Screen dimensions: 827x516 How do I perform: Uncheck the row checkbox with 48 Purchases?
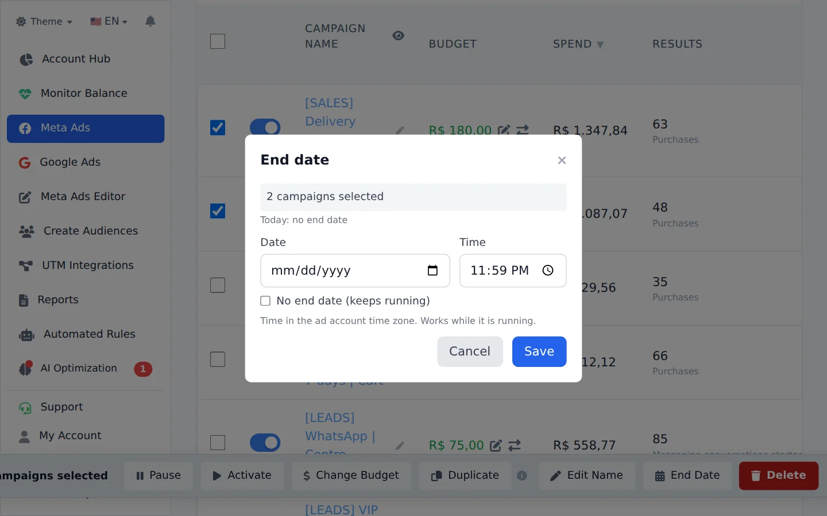218,211
